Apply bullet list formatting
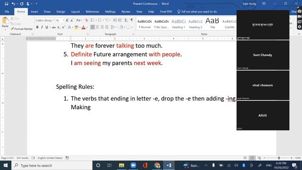Image resolution: width=302 pixels, height=170 pixels. point(92,20)
